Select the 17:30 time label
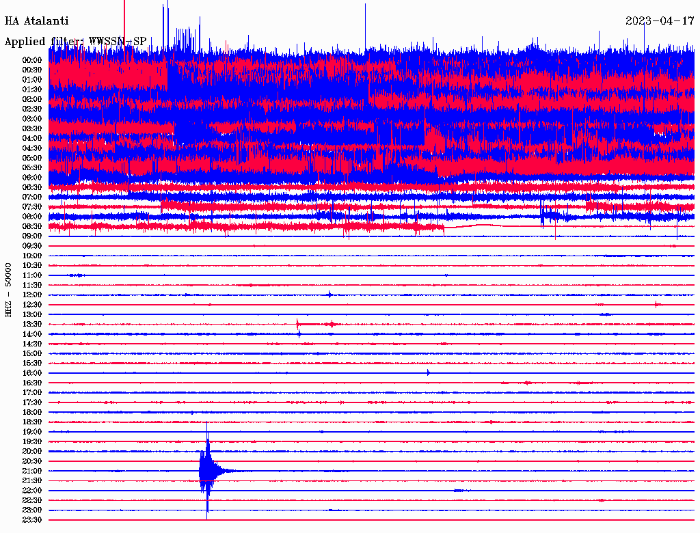Viewport: 700px width, 533px height. pyautogui.click(x=32, y=402)
